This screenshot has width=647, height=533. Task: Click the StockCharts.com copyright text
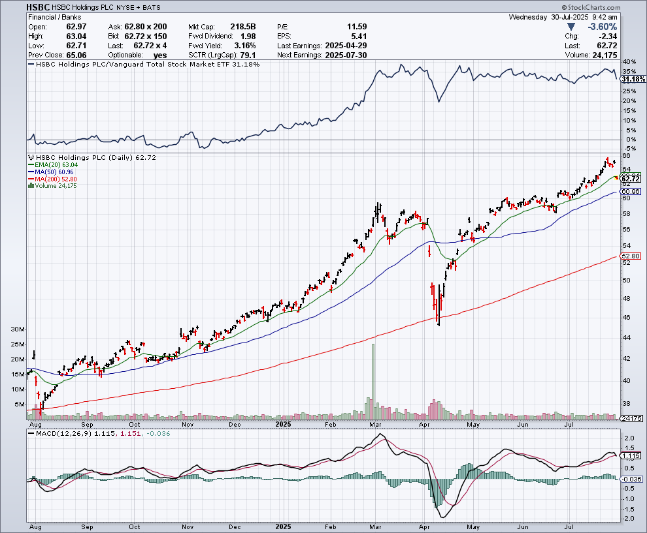[591, 7]
